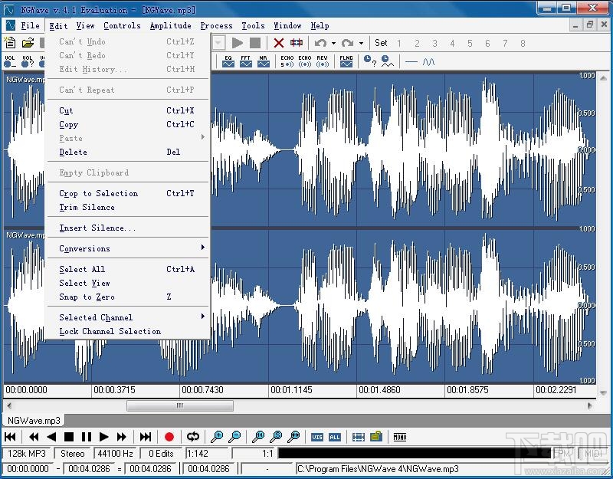
Task: Toggle MONO mode in the status bar
Action: click(400, 437)
